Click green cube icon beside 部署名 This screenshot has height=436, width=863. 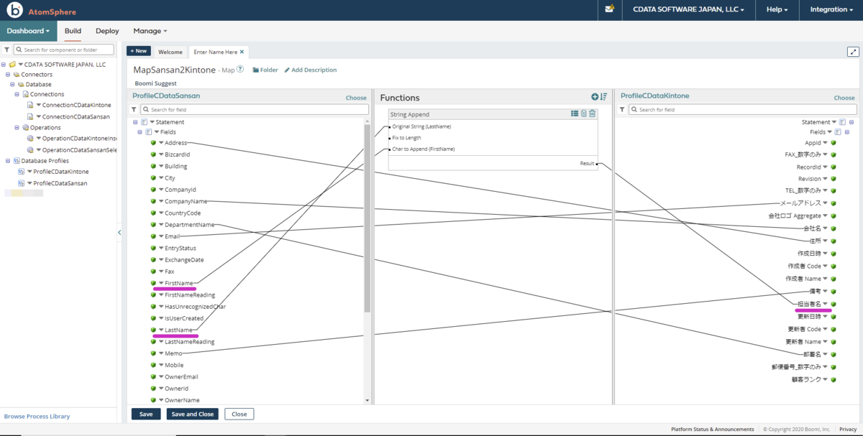coord(834,354)
